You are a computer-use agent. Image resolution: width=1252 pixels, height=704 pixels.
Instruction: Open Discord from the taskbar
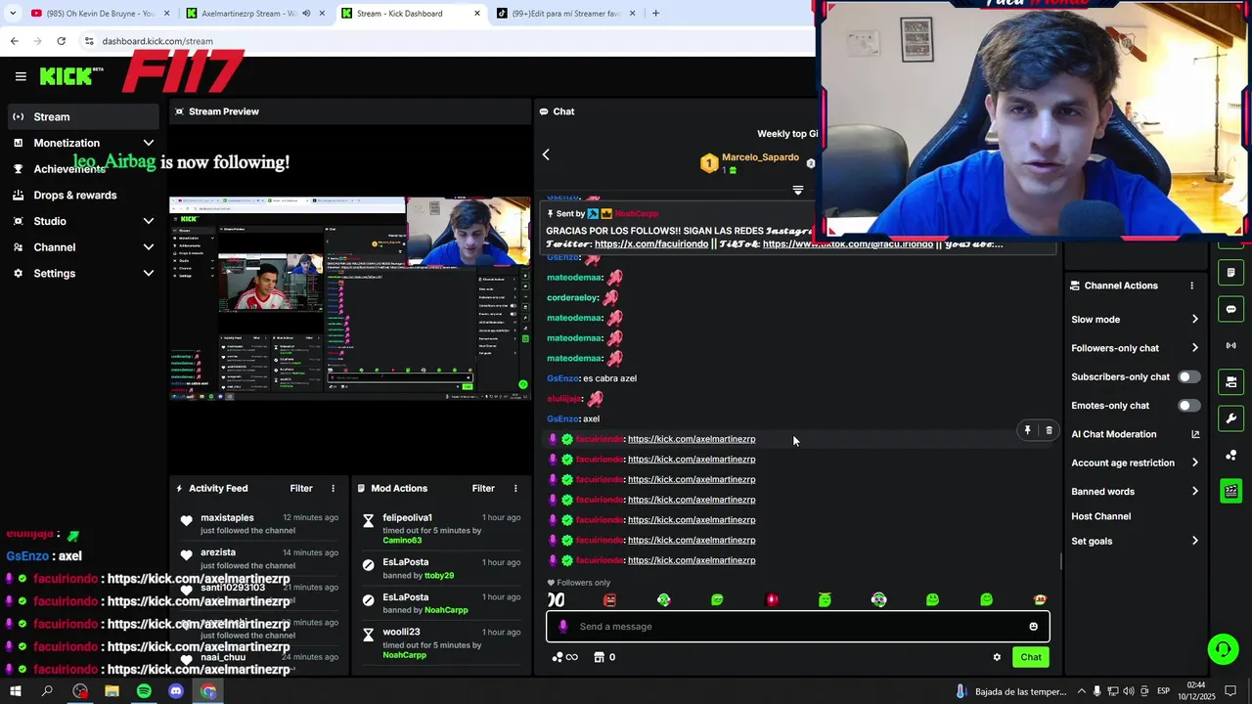click(176, 691)
